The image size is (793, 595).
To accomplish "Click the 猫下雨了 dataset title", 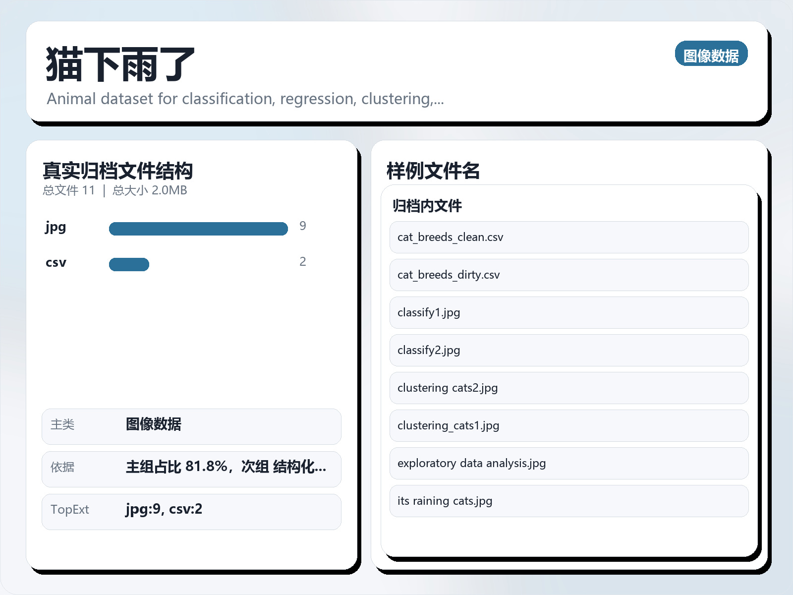I will tap(120, 64).
